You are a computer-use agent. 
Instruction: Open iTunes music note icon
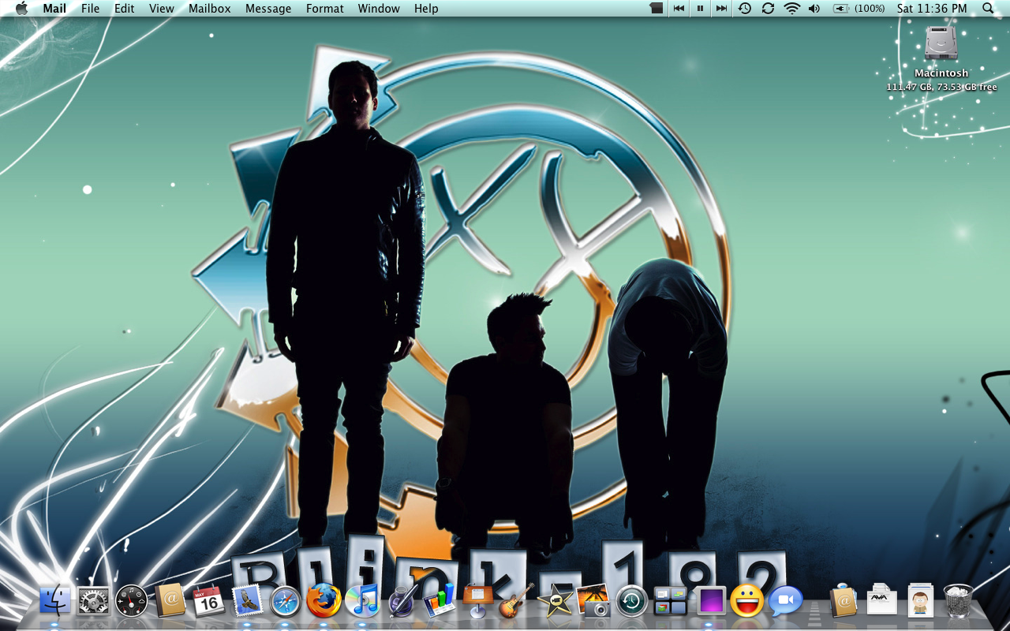click(x=362, y=601)
